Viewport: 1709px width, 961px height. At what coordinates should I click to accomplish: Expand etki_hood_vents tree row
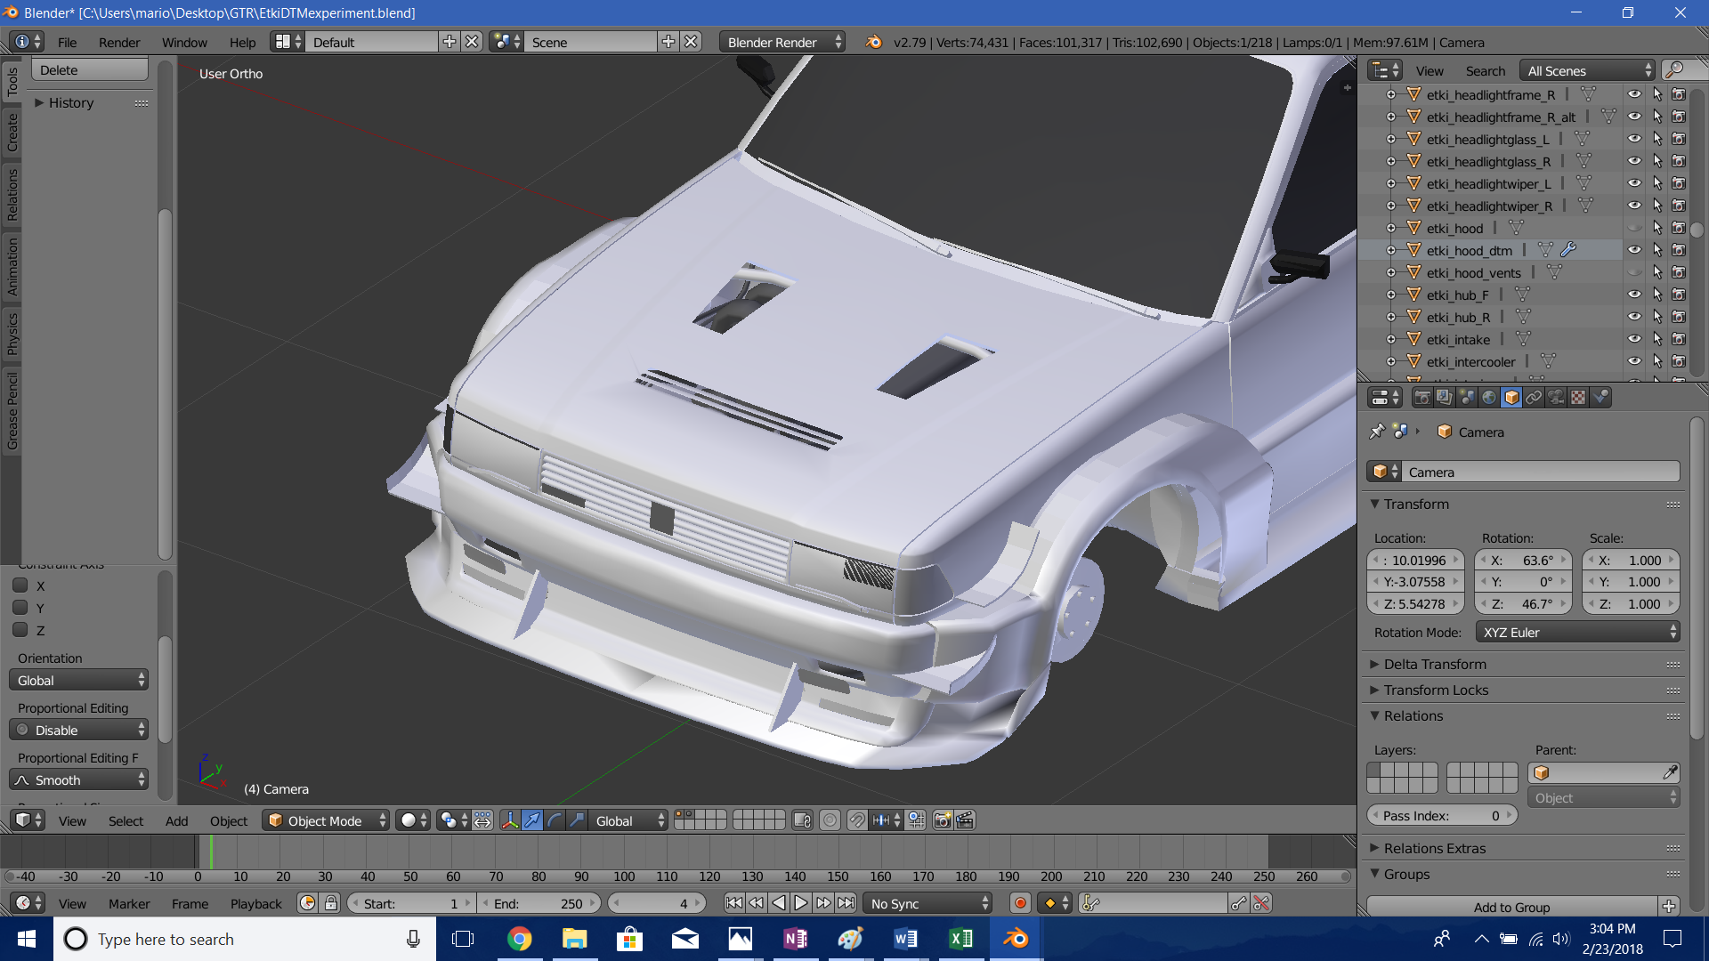point(1391,272)
